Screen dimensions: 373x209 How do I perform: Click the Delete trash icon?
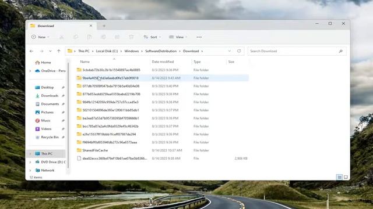pyautogui.click(x=131, y=37)
